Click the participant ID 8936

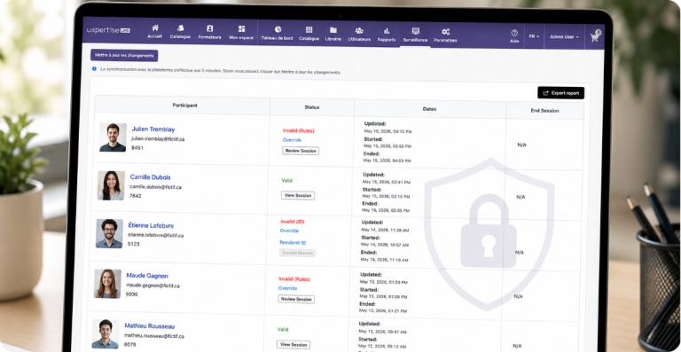coord(131,294)
